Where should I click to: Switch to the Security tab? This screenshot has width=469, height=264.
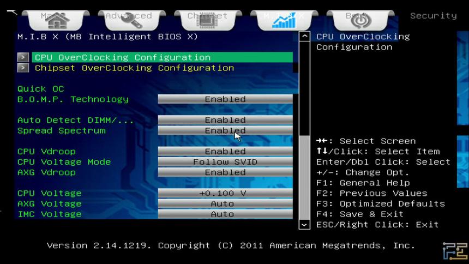[x=434, y=16]
